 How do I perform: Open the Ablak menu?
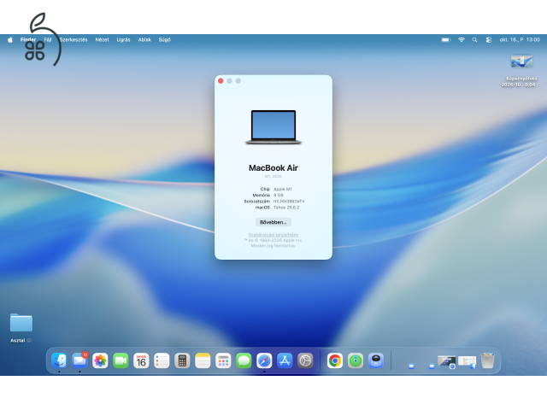point(144,40)
